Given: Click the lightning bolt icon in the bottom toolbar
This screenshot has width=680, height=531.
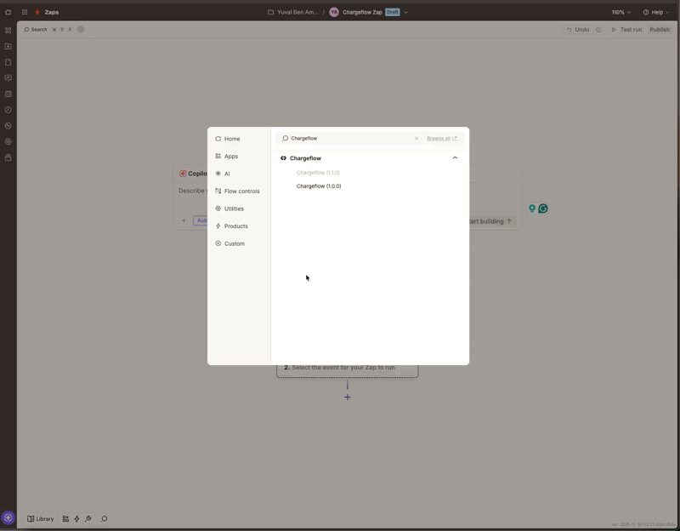Looking at the screenshot, I should click(76, 518).
